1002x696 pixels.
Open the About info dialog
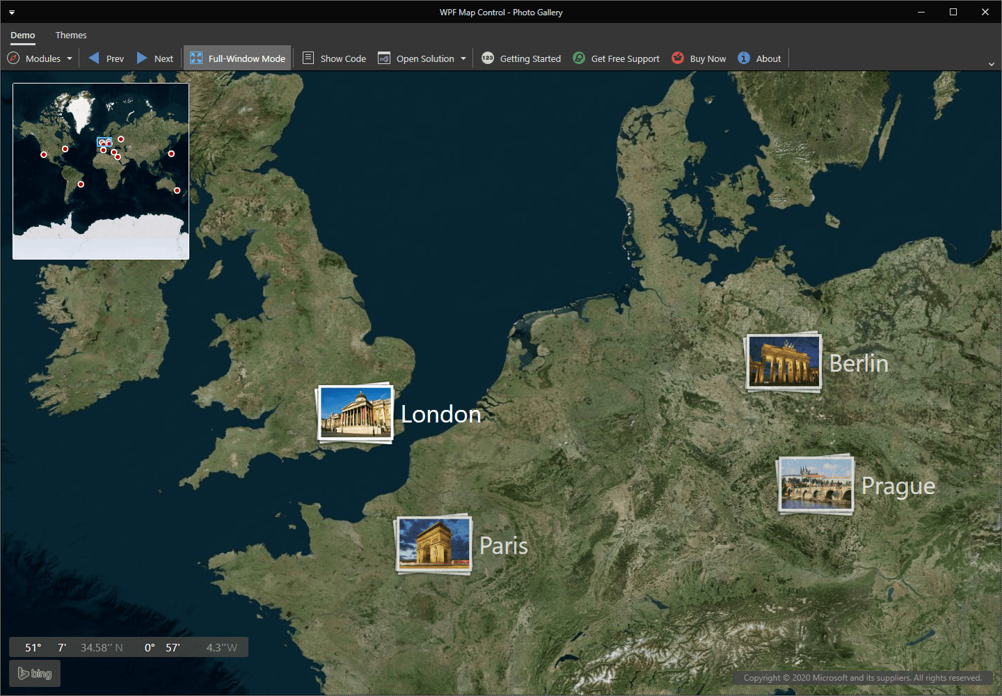[x=759, y=58]
